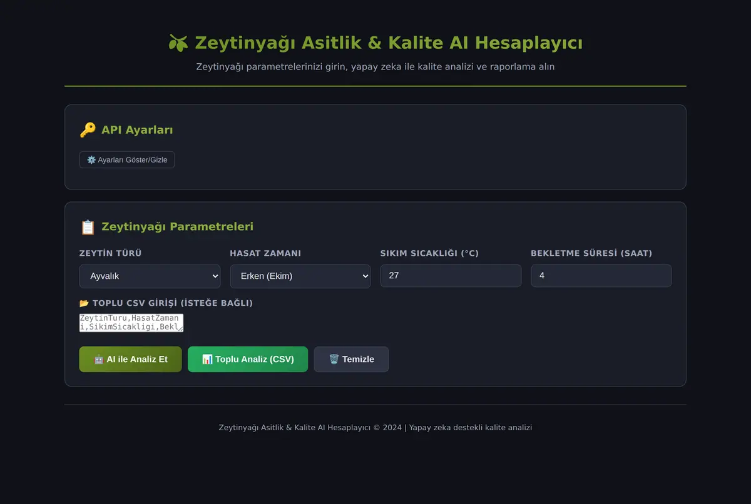Click the key icon beside API Ayarları
751x504 pixels.
click(x=88, y=130)
